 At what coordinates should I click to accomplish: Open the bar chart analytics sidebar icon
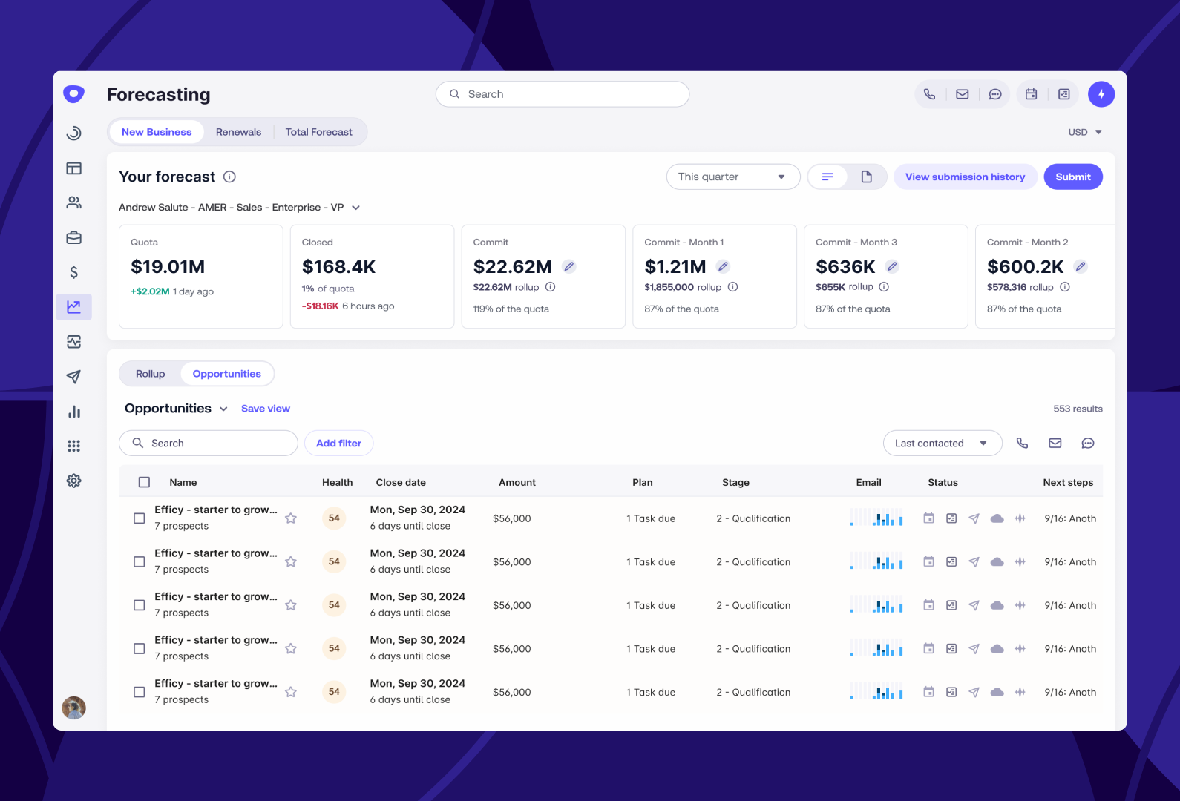click(x=73, y=412)
